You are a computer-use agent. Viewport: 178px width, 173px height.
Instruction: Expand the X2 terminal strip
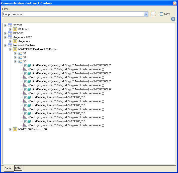[15, 57]
